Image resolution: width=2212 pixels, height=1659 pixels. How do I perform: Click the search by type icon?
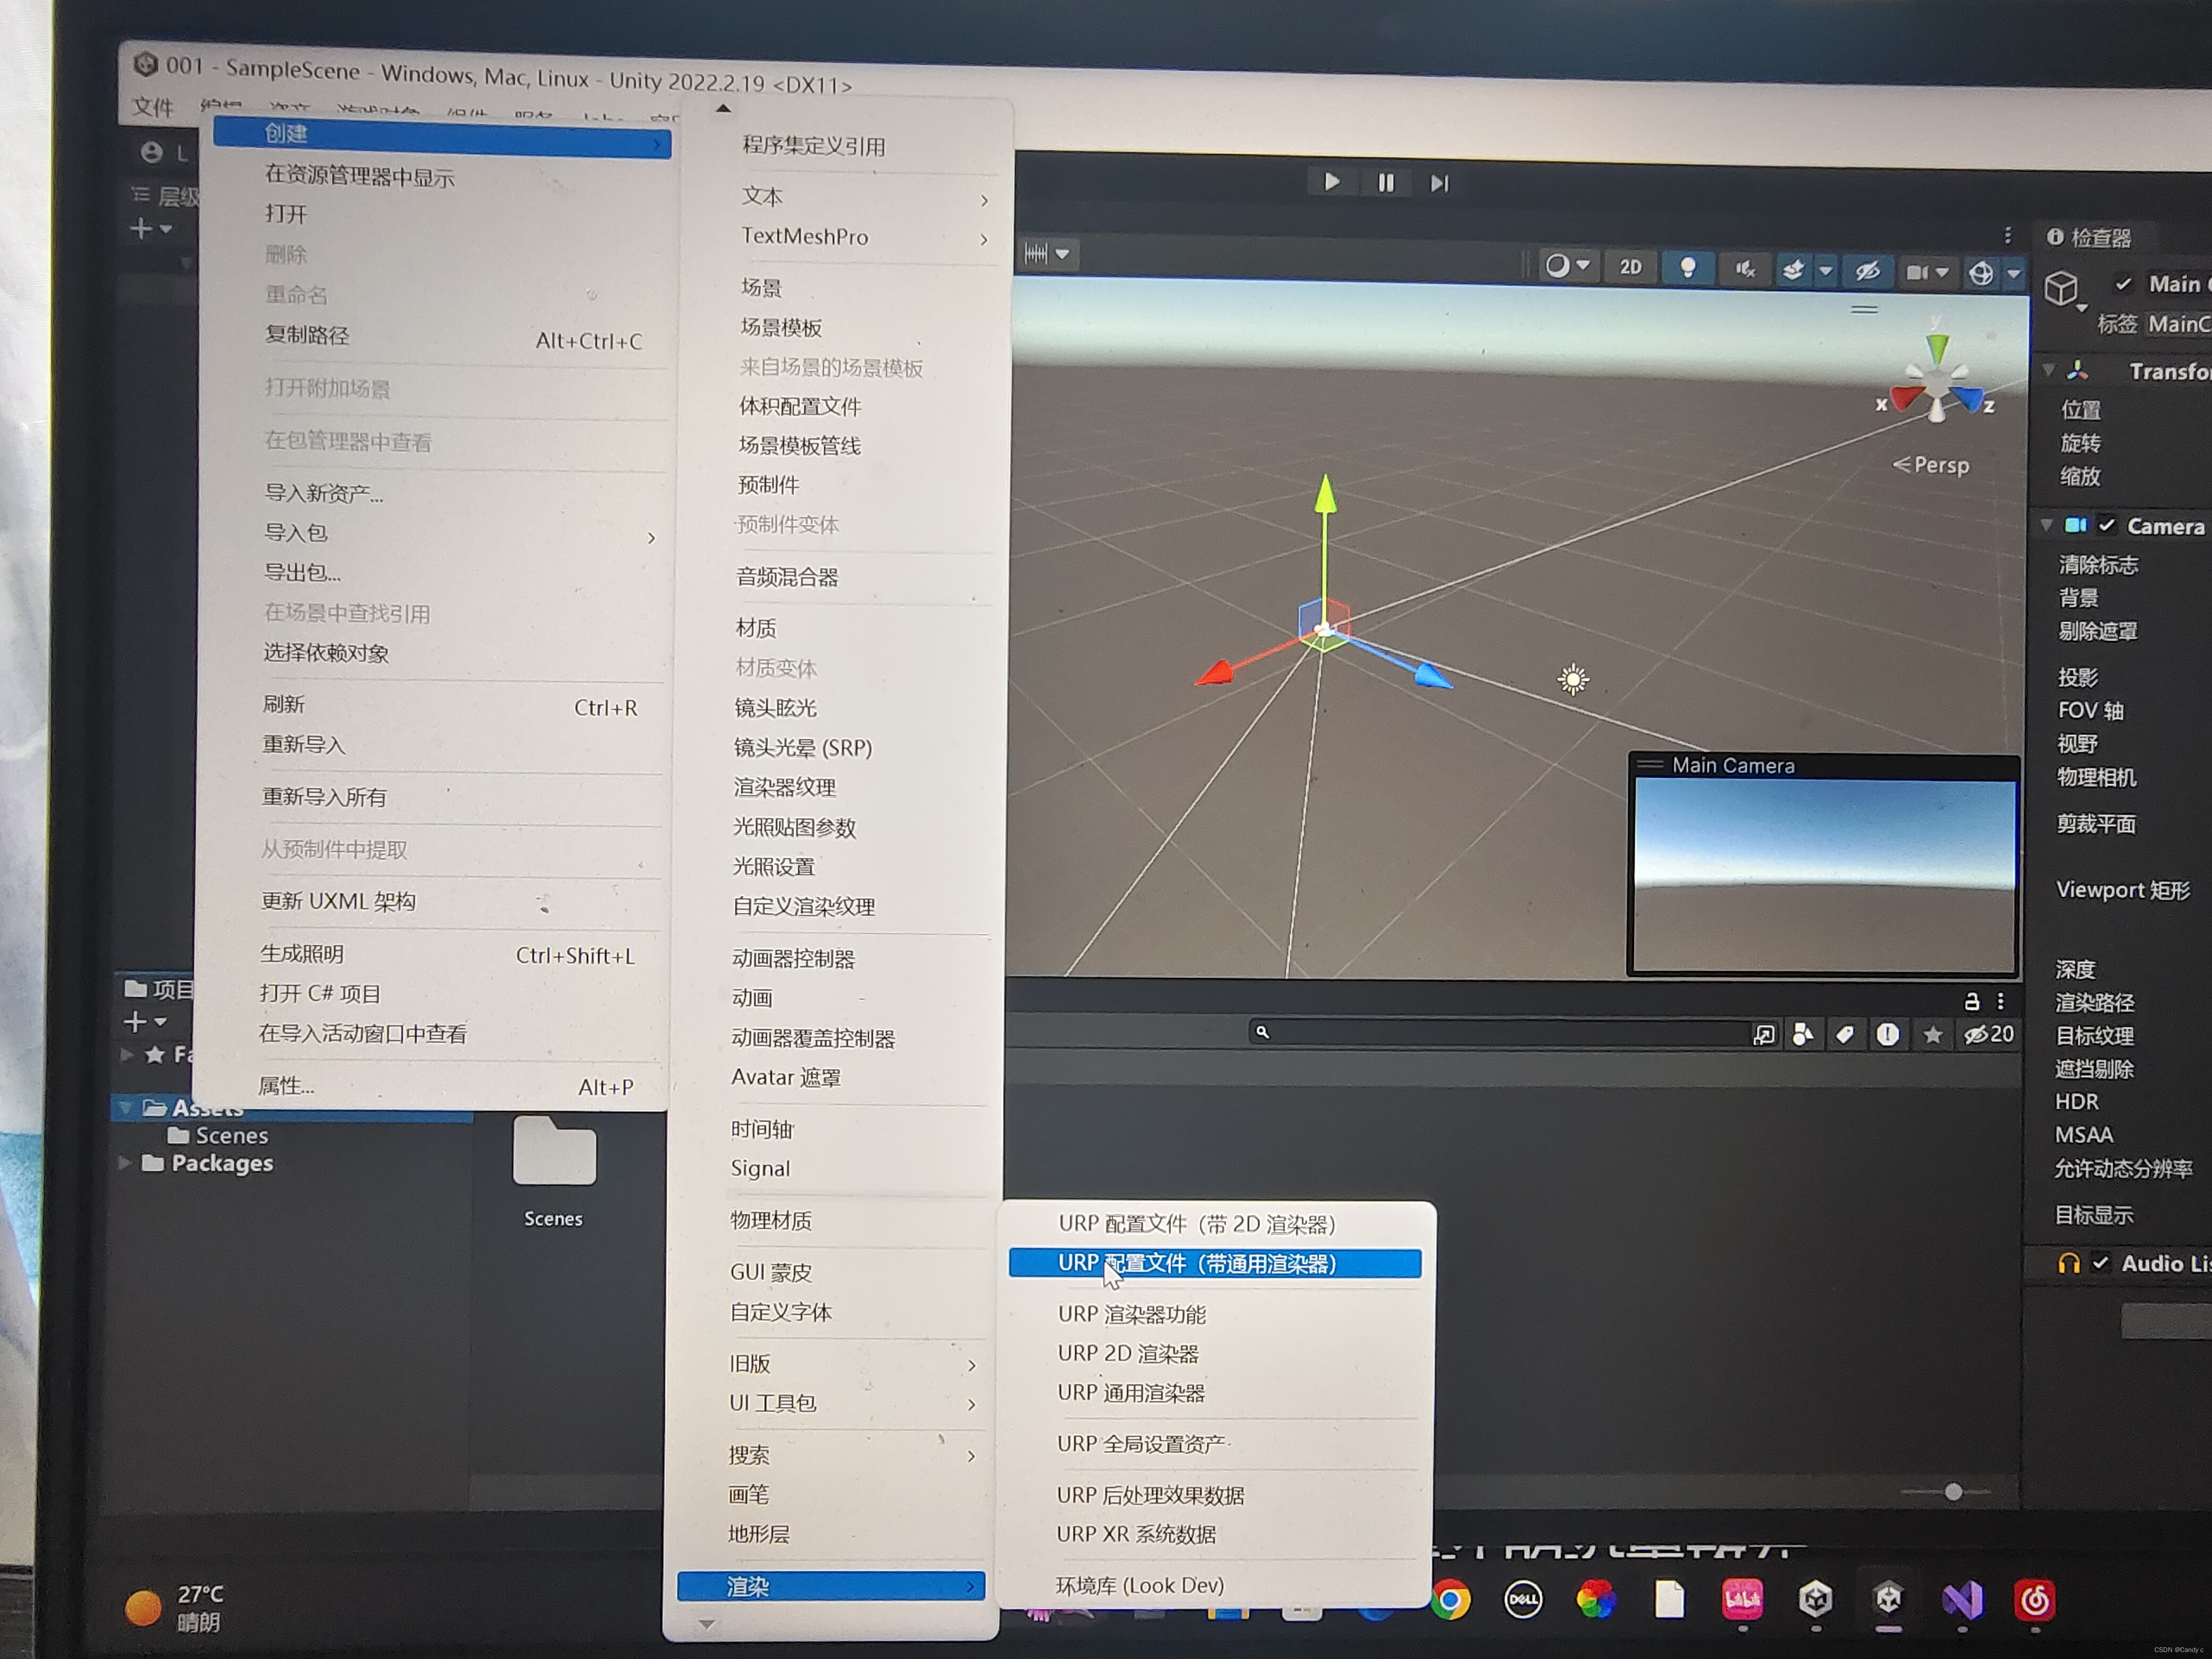[x=1803, y=1034]
